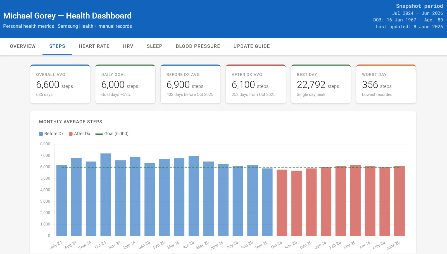Click the May 25 bar in chart

(x=209, y=199)
